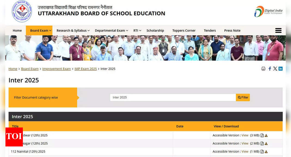
Task: Click the Uttarakhand Board logo
Action: click(x=22, y=11)
